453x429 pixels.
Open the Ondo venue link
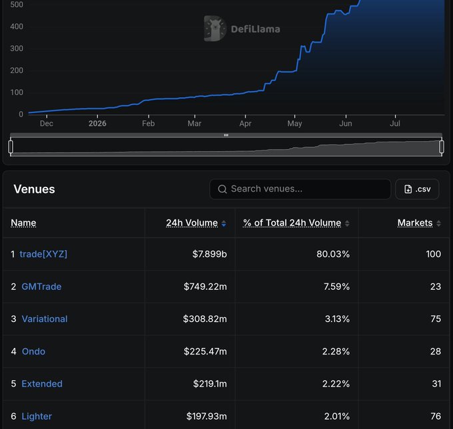coord(33,351)
